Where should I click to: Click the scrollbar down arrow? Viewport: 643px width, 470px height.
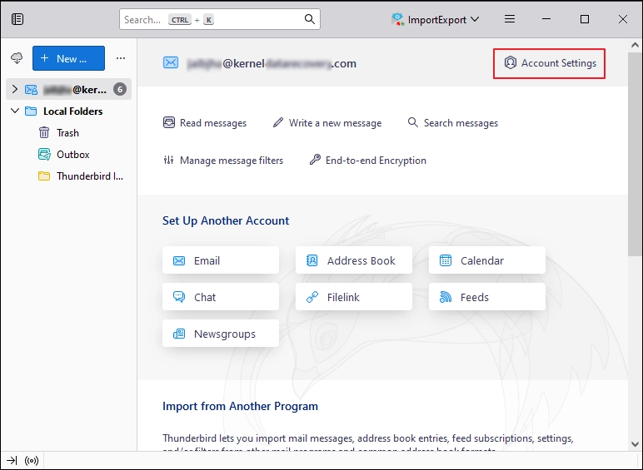(635, 444)
